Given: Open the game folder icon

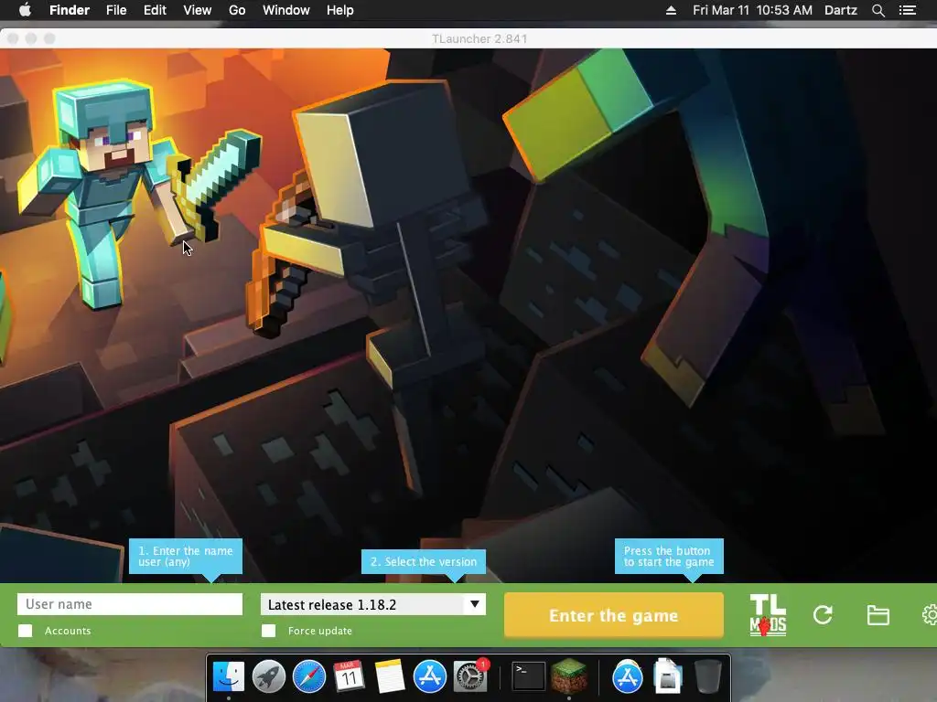Looking at the screenshot, I should 878,615.
